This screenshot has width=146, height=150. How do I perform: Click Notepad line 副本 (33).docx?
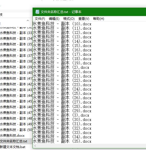(62, 133)
